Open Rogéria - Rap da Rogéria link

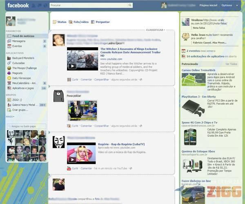point(121,144)
